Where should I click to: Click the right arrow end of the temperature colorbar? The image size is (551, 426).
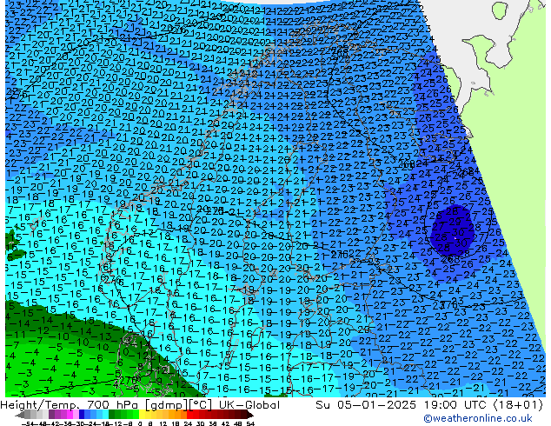(x=249, y=415)
